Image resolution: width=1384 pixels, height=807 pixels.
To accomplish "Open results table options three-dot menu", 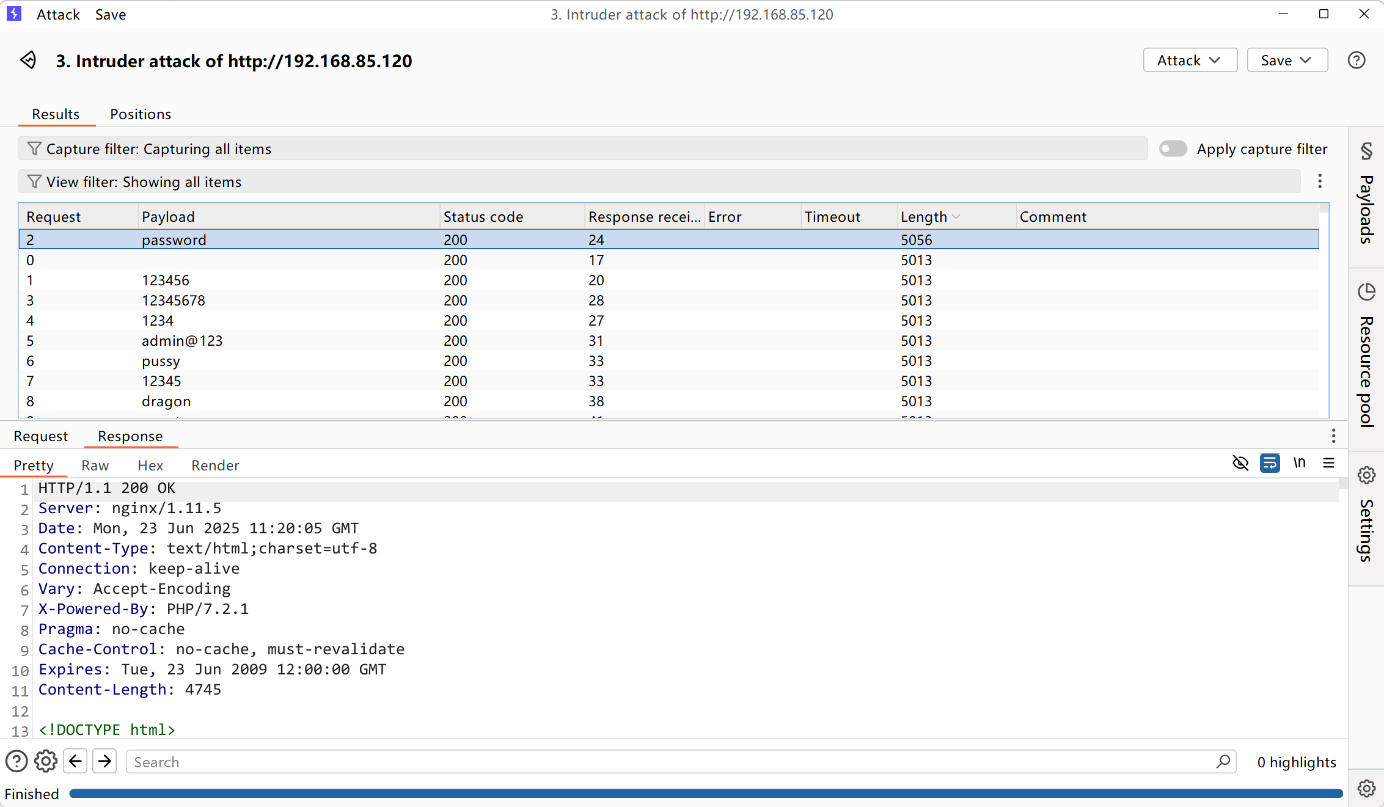I will pos(1320,181).
